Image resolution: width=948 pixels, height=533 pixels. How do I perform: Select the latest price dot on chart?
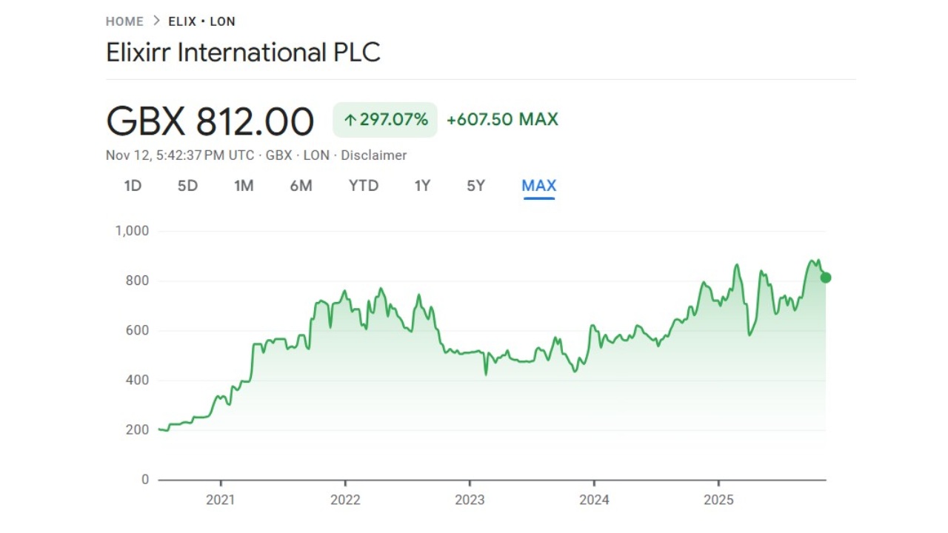pyautogui.click(x=824, y=278)
